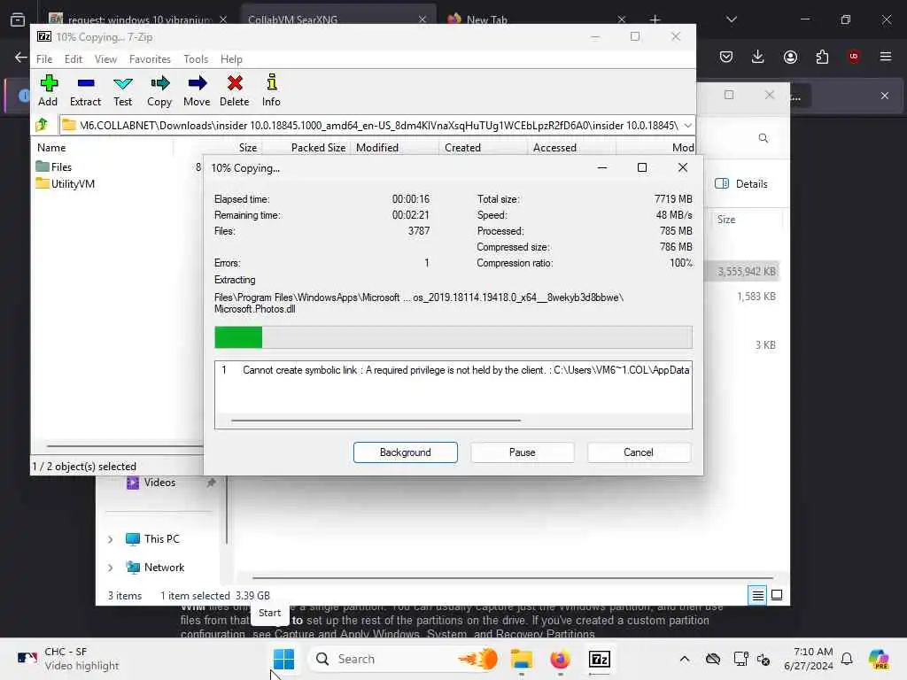Open the Edit menu
Image resolution: width=907 pixels, height=680 pixels.
(74, 59)
